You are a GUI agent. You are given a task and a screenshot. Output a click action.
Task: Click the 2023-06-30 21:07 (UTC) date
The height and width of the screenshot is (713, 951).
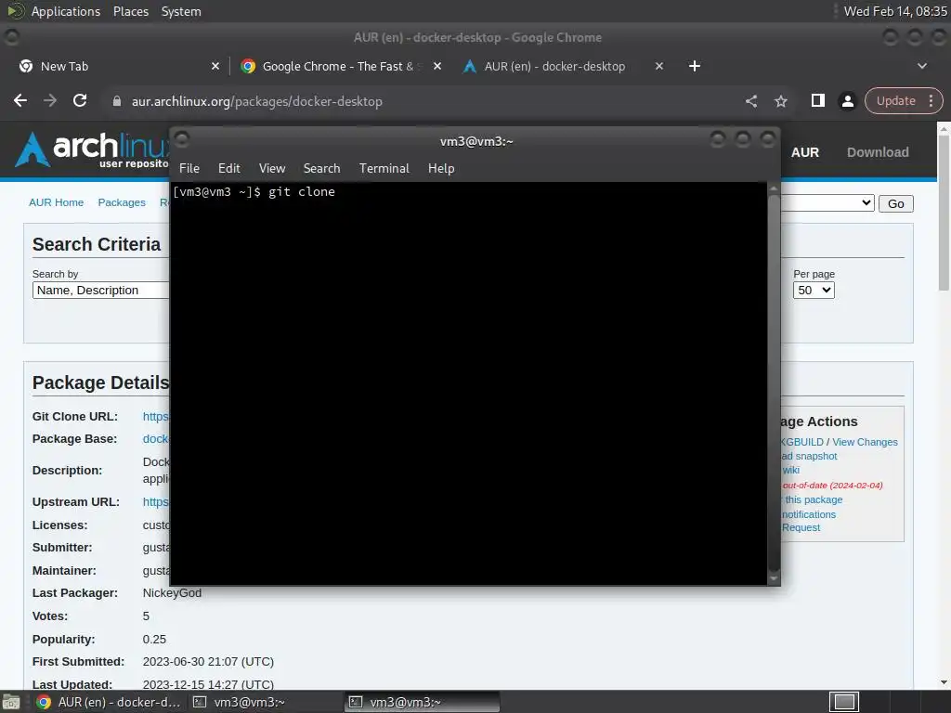(x=208, y=661)
